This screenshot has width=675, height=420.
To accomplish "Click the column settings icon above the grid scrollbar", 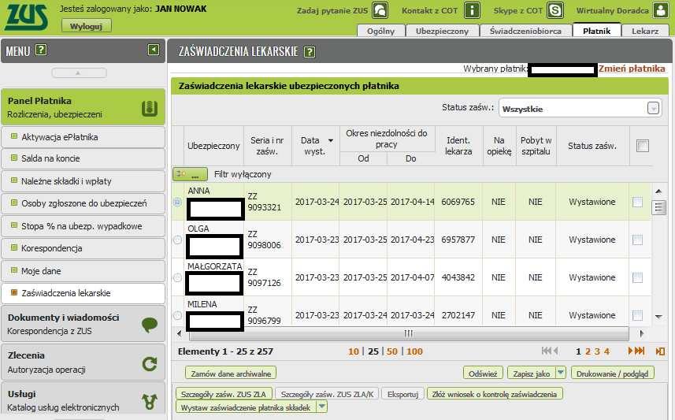I will pos(658,207).
